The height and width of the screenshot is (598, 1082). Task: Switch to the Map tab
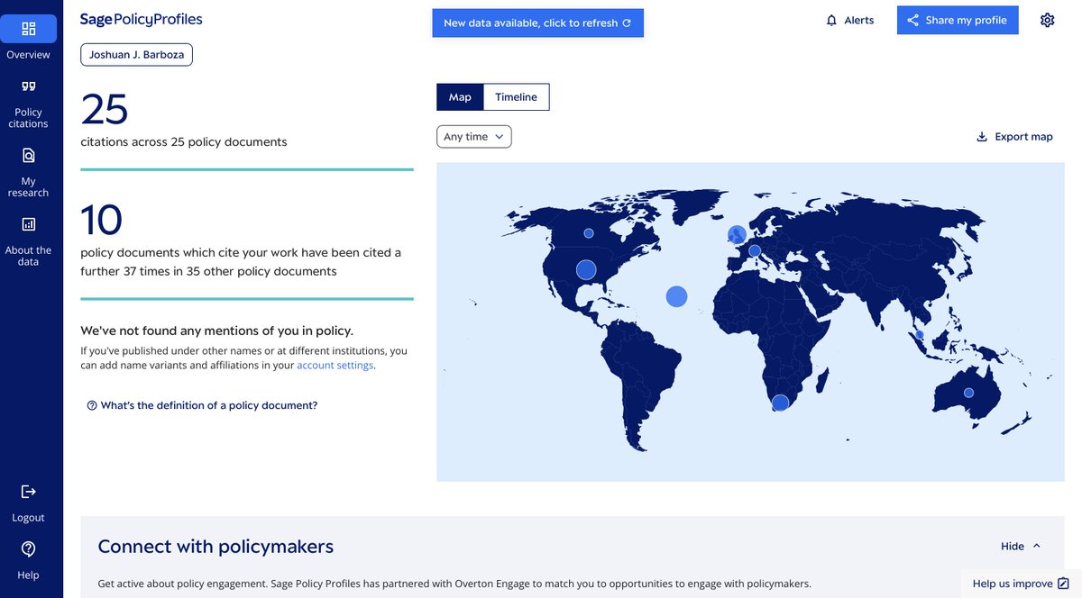click(460, 97)
